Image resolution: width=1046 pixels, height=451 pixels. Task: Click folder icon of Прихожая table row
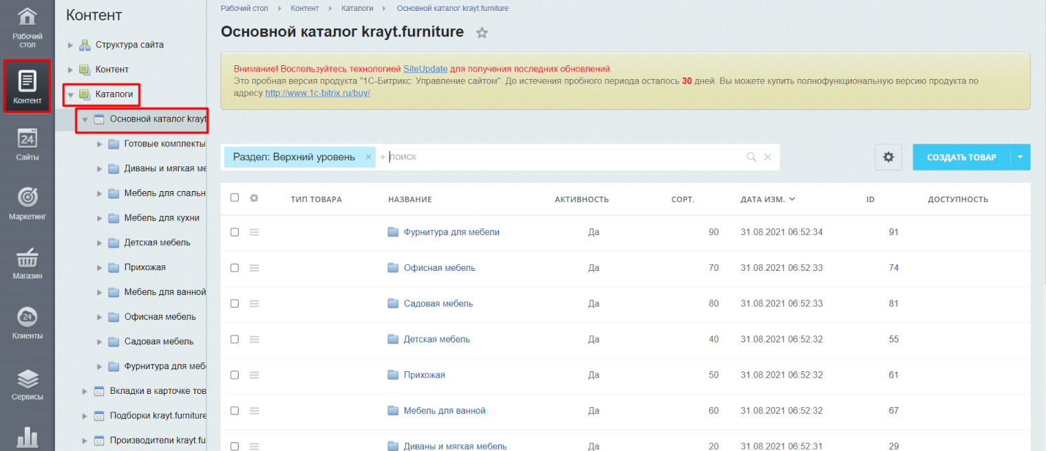[393, 375]
